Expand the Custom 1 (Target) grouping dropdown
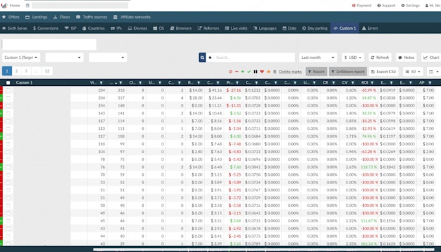This screenshot has width=441, height=252. point(21,58)
